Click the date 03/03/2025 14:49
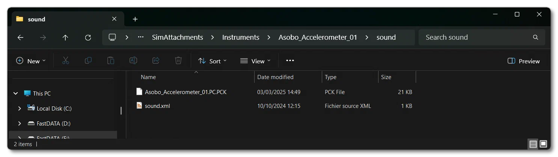Screen dimensions: 558x157 (279, 92)
